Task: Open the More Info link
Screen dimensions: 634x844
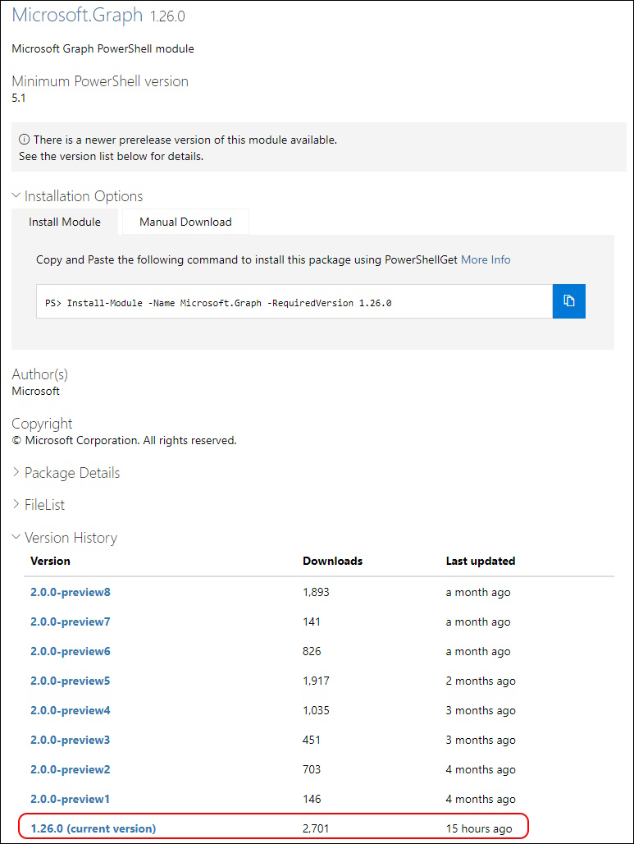Action: [x=486, y=259]
